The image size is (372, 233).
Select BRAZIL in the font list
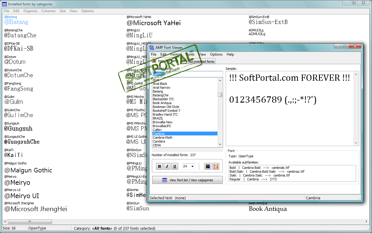185,118
